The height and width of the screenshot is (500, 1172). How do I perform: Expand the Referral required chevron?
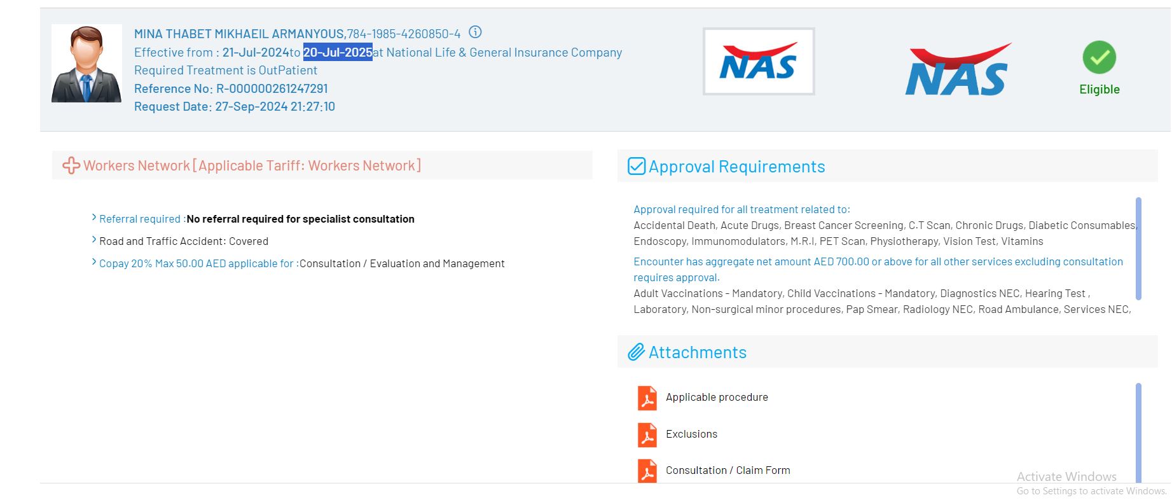coord(94,218)
